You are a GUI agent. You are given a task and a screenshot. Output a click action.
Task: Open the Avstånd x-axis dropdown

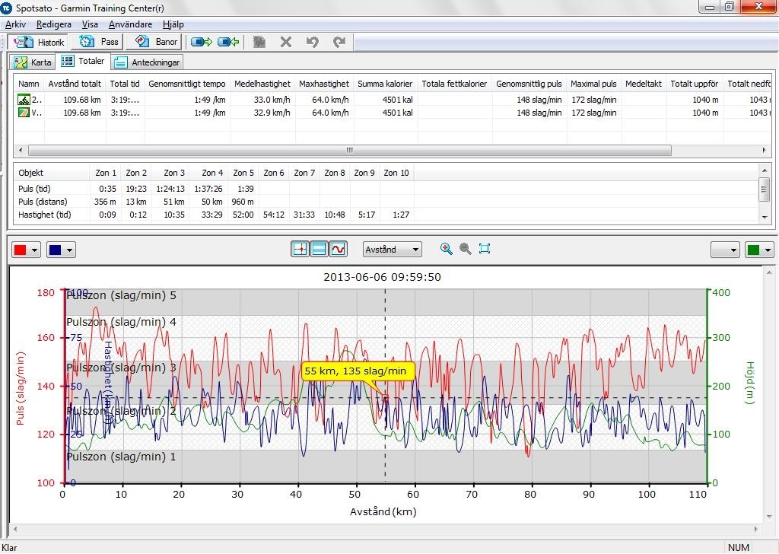click(x=392, y=249)
